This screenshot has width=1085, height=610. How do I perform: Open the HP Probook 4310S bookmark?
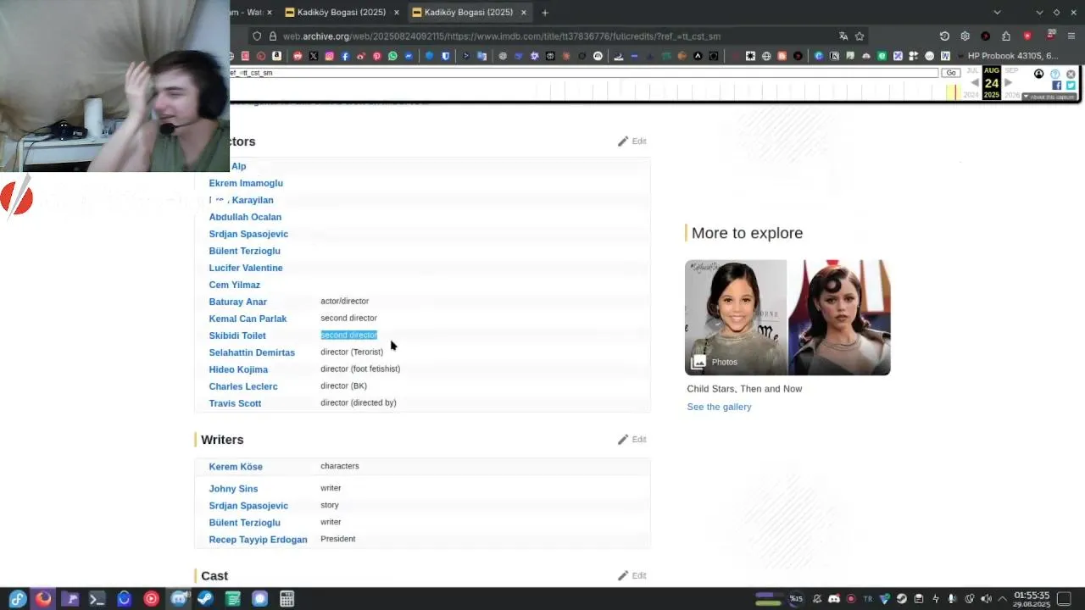[x=1007, y=56]
